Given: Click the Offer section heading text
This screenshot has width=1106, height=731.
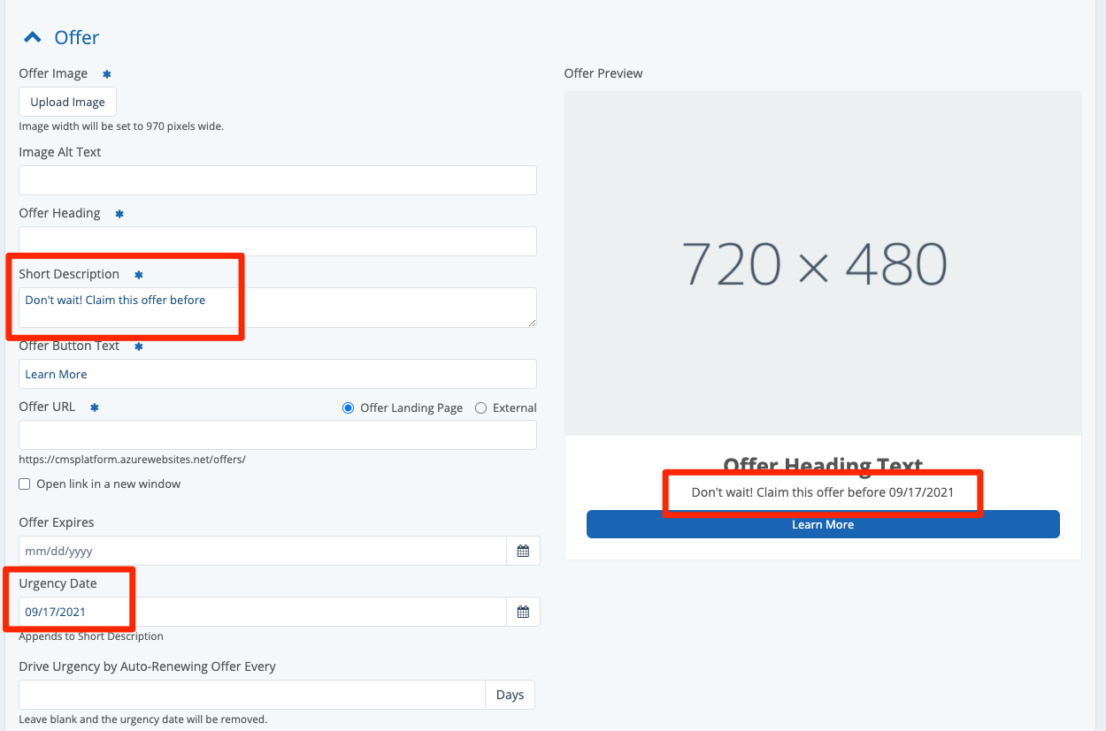Looking at the screenshot, I should coord(77,37).
